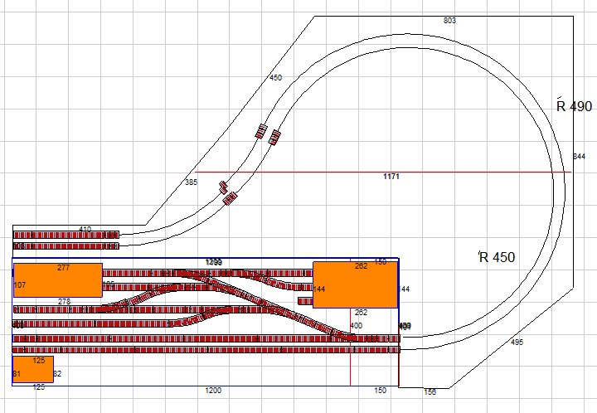Select the 1171 dimension label on red line
The image size is (597, 413).
[391, 177]
